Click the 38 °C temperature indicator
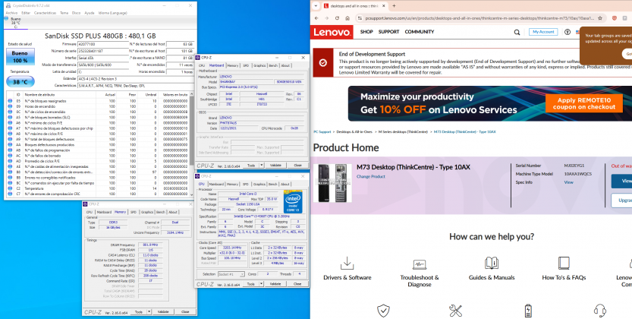 pos(20,82)
